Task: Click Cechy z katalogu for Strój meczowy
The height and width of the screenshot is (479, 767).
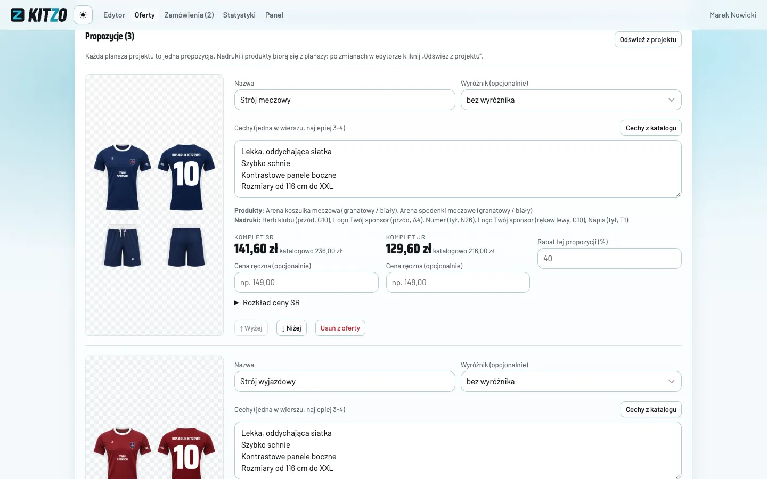Action: pyautogui.click(x=651, y=128)
